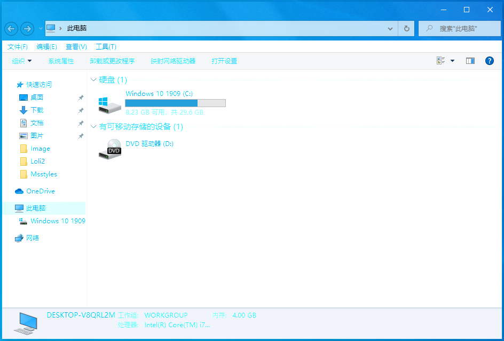The width and height of the screenshot is (504, 341).
Task: Open help with the question mark icon
Action: 489,61
